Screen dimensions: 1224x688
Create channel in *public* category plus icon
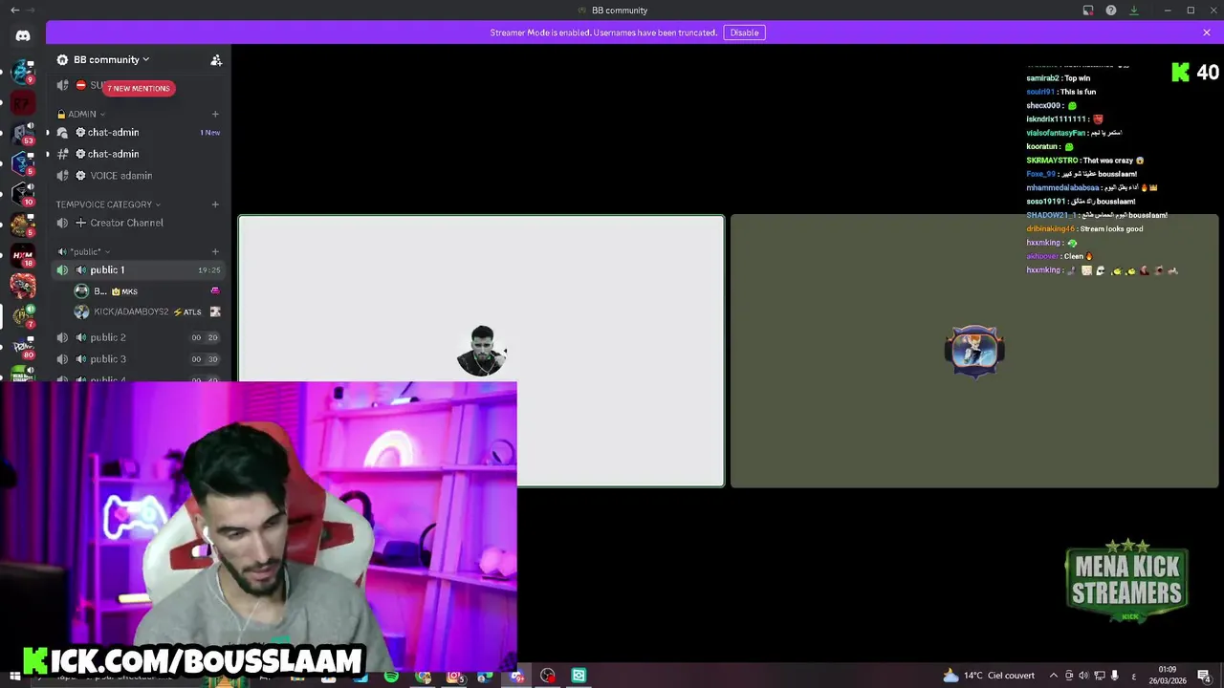coord(215,252)
